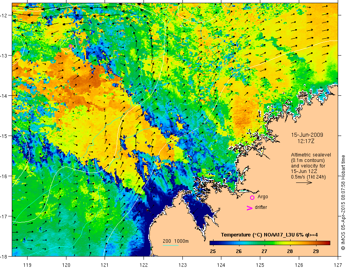Click the '15-Jun-2009' date label
This screenshot has width=346, height=268.
(x=307, y=135)
